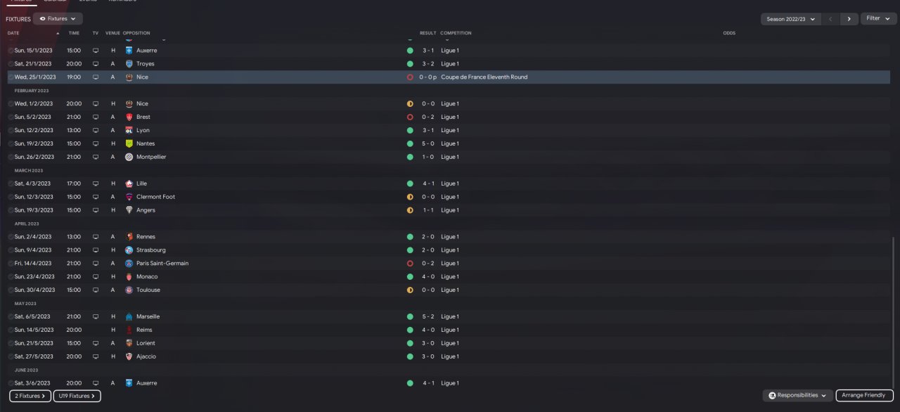The height and width of the screenshot is (412, 900).
Task: Click the green win indicator for Lyon match
Action: point(410,130)
